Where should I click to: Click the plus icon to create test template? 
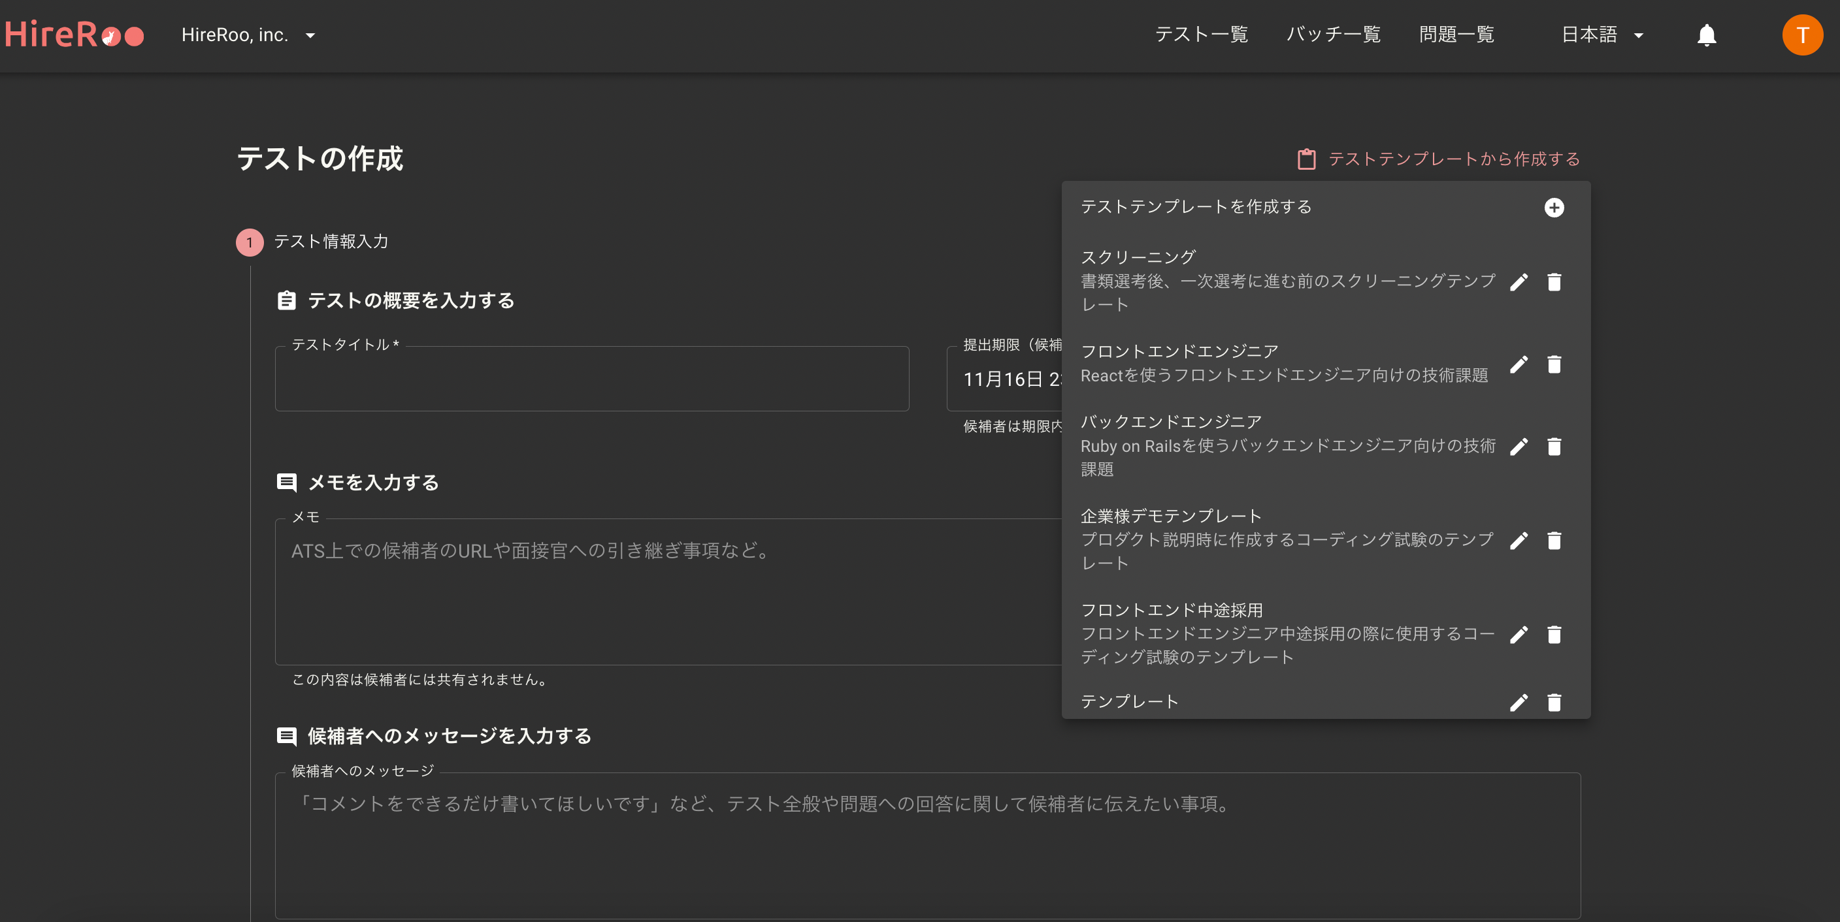pos(1554,208)
